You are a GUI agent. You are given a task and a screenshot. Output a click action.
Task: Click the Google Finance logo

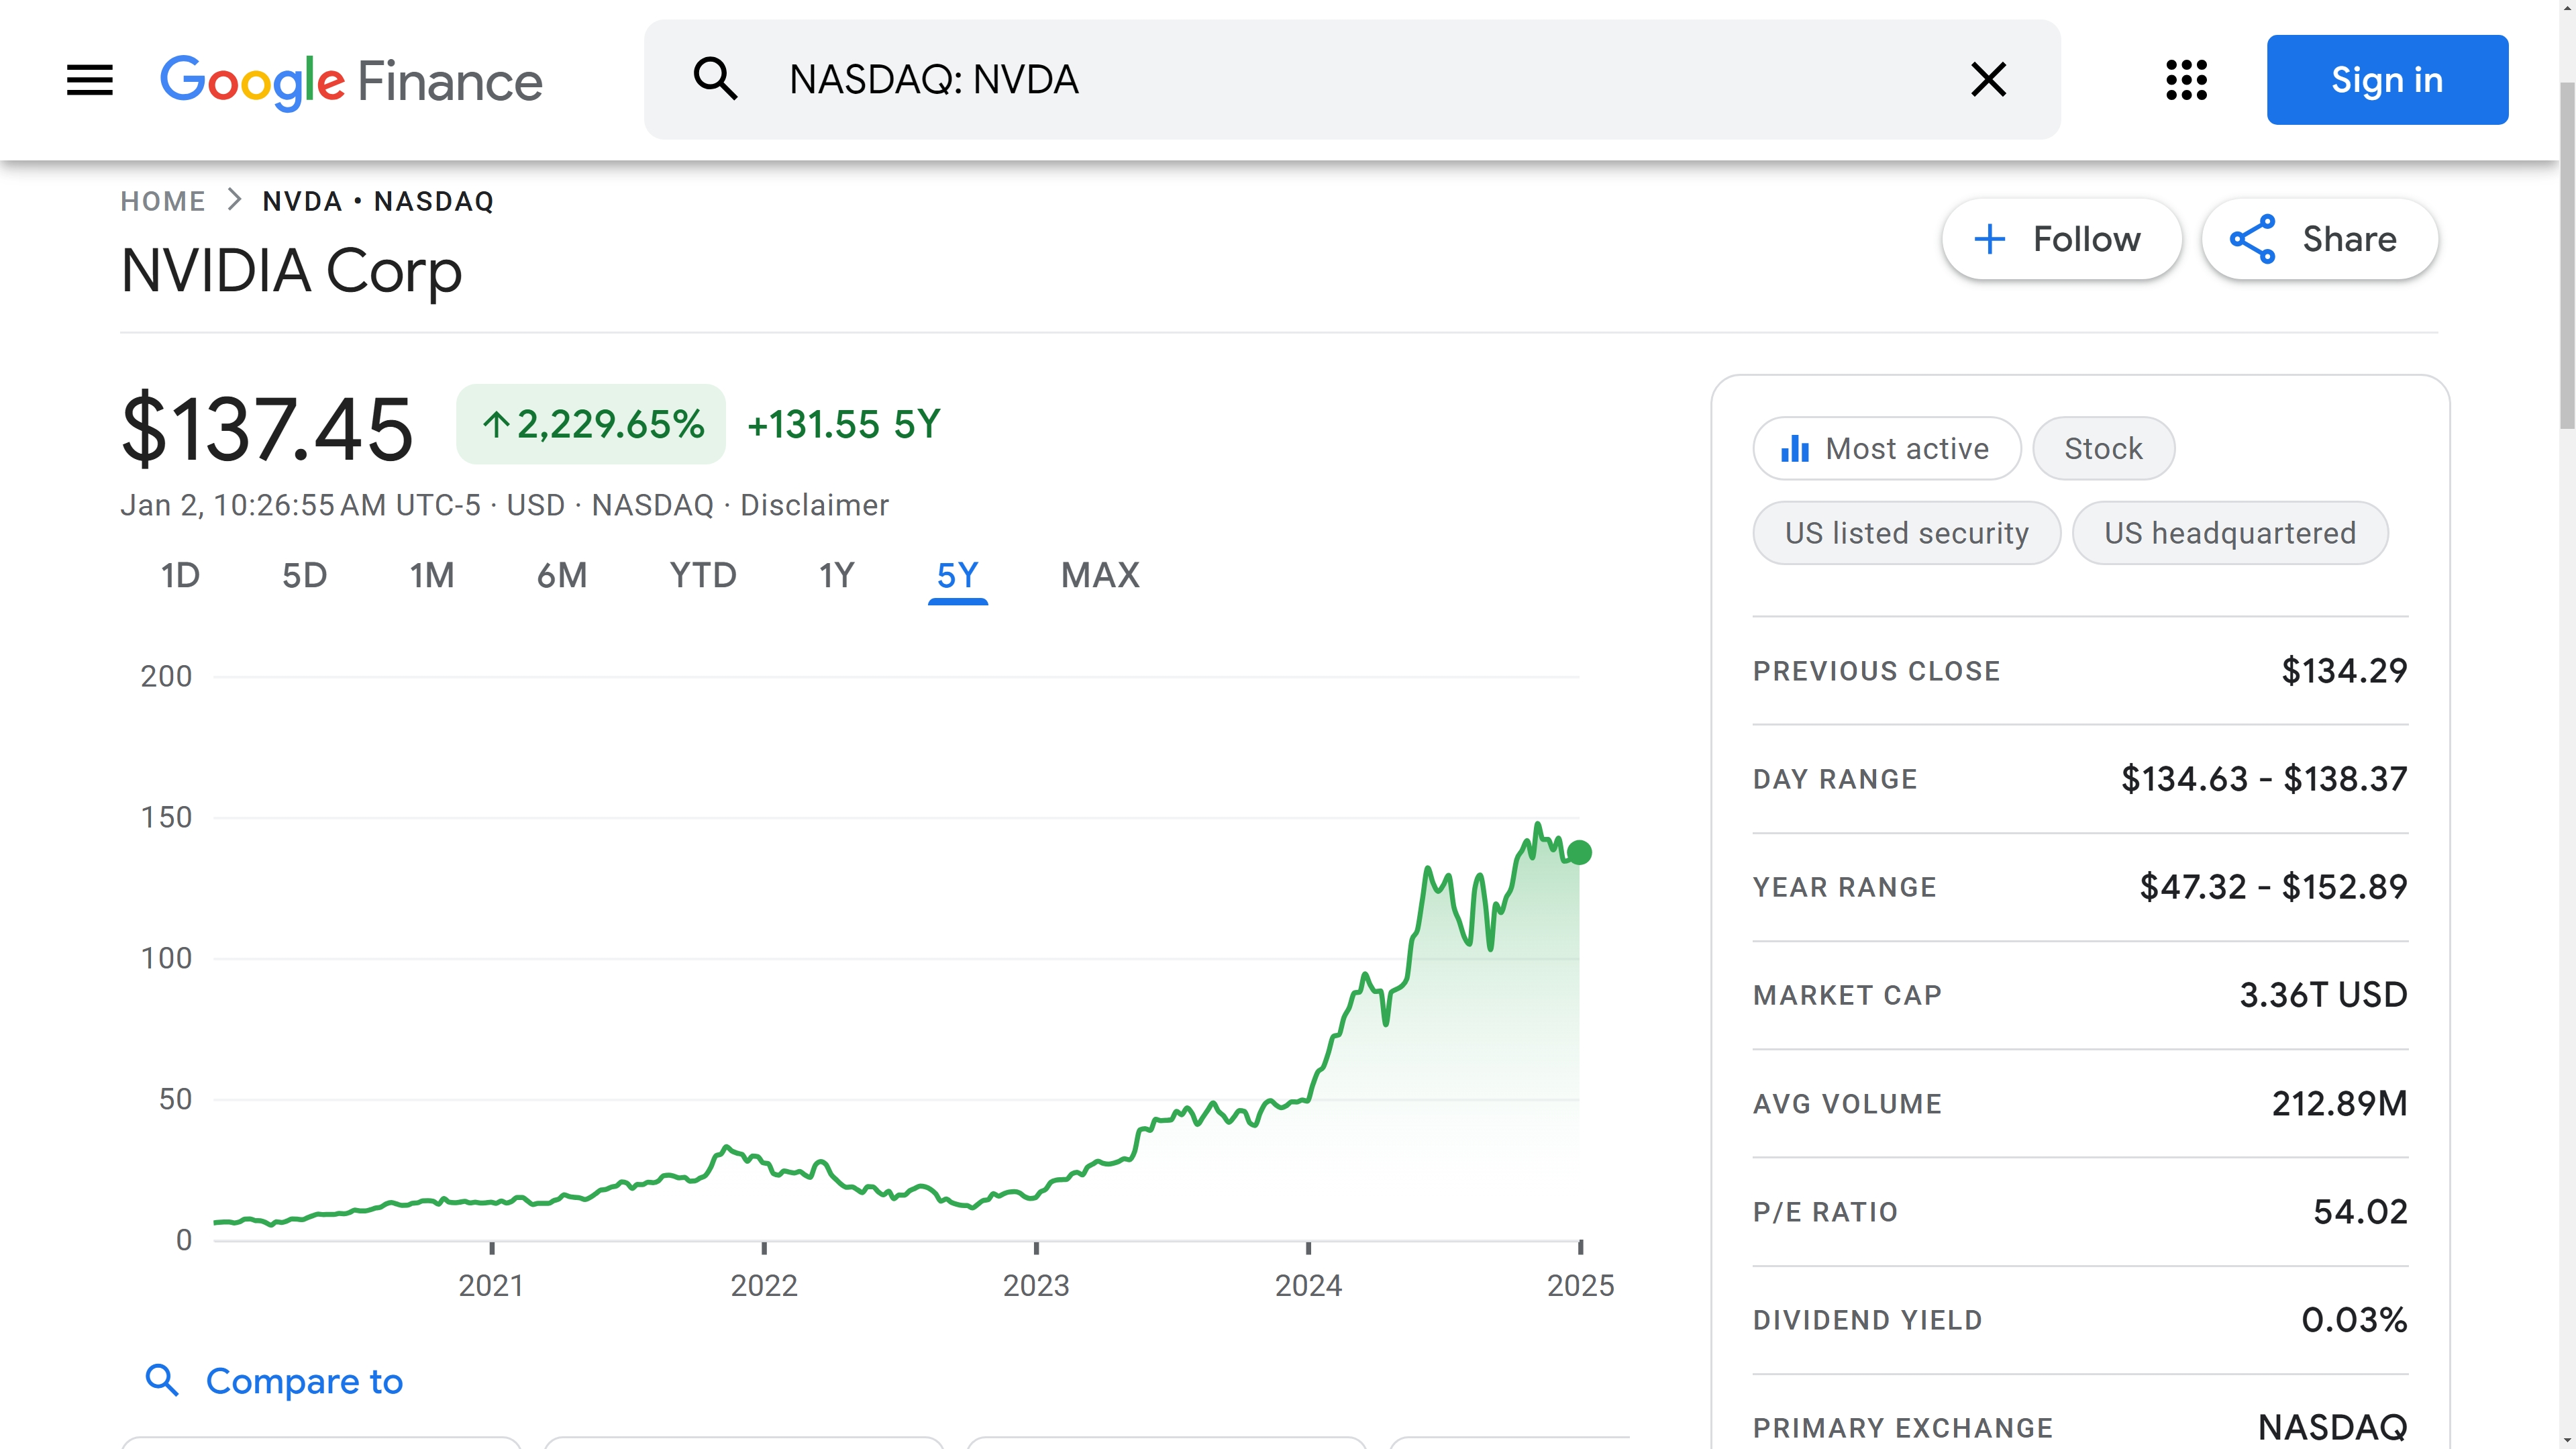pyautogui.click(x=351, y=80)
